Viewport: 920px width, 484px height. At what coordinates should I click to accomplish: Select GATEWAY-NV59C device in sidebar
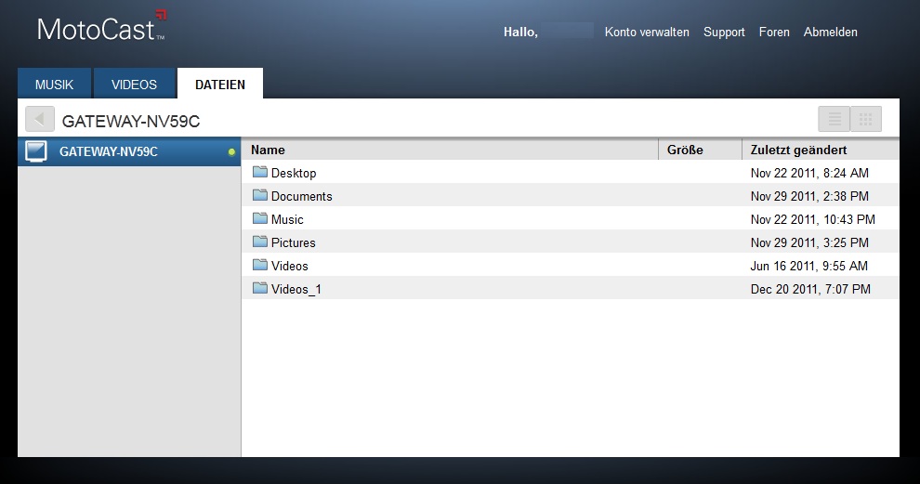(x=109, y=151)
